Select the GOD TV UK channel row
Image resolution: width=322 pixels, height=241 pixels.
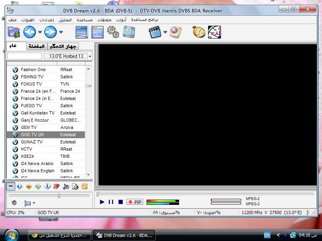pos(46,135)
